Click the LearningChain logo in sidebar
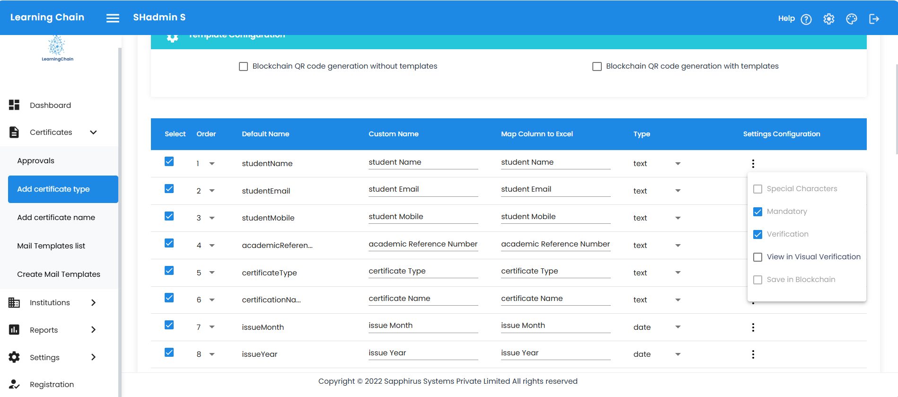Screen dimensions: 898x397 click(x=57, y=48)
